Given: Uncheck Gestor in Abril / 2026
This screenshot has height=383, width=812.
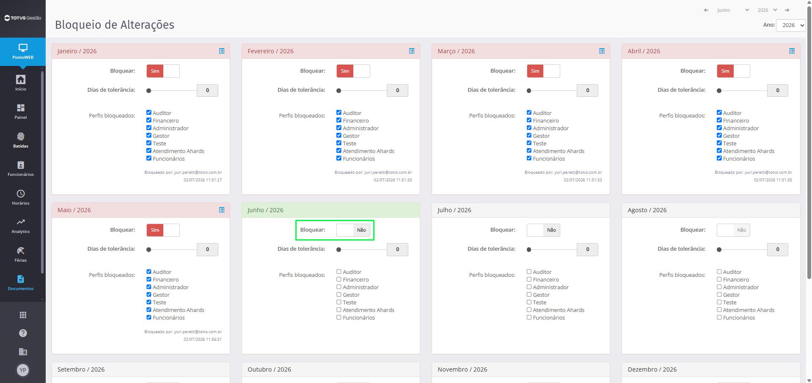Looking at the screenshot, I should [x=719, y=135].
